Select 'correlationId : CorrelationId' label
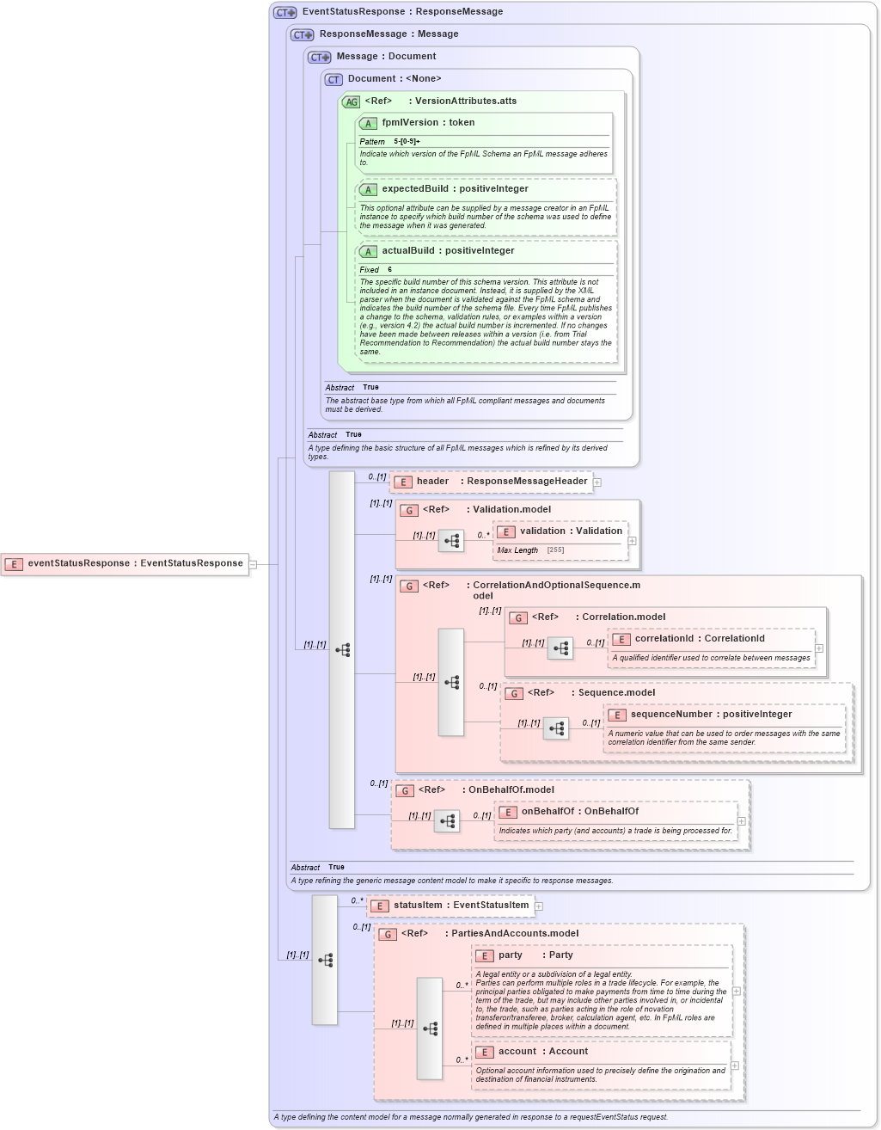This screenshot has height=1130, width=881. pyautogui.click(x=700, y=639)
